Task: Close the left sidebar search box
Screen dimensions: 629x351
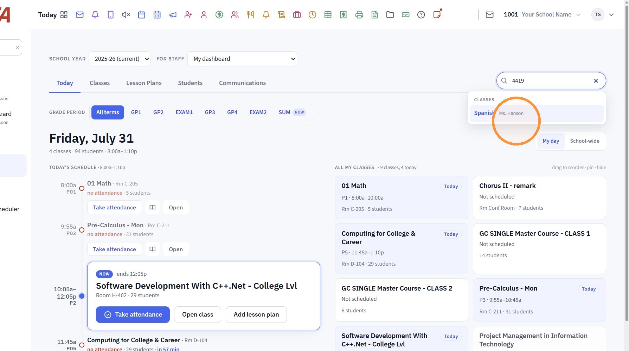Action: pyautogui.click(x=17, y=47)
